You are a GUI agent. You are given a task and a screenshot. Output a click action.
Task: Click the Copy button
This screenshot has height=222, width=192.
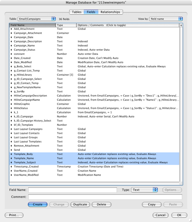pos(151,205)
